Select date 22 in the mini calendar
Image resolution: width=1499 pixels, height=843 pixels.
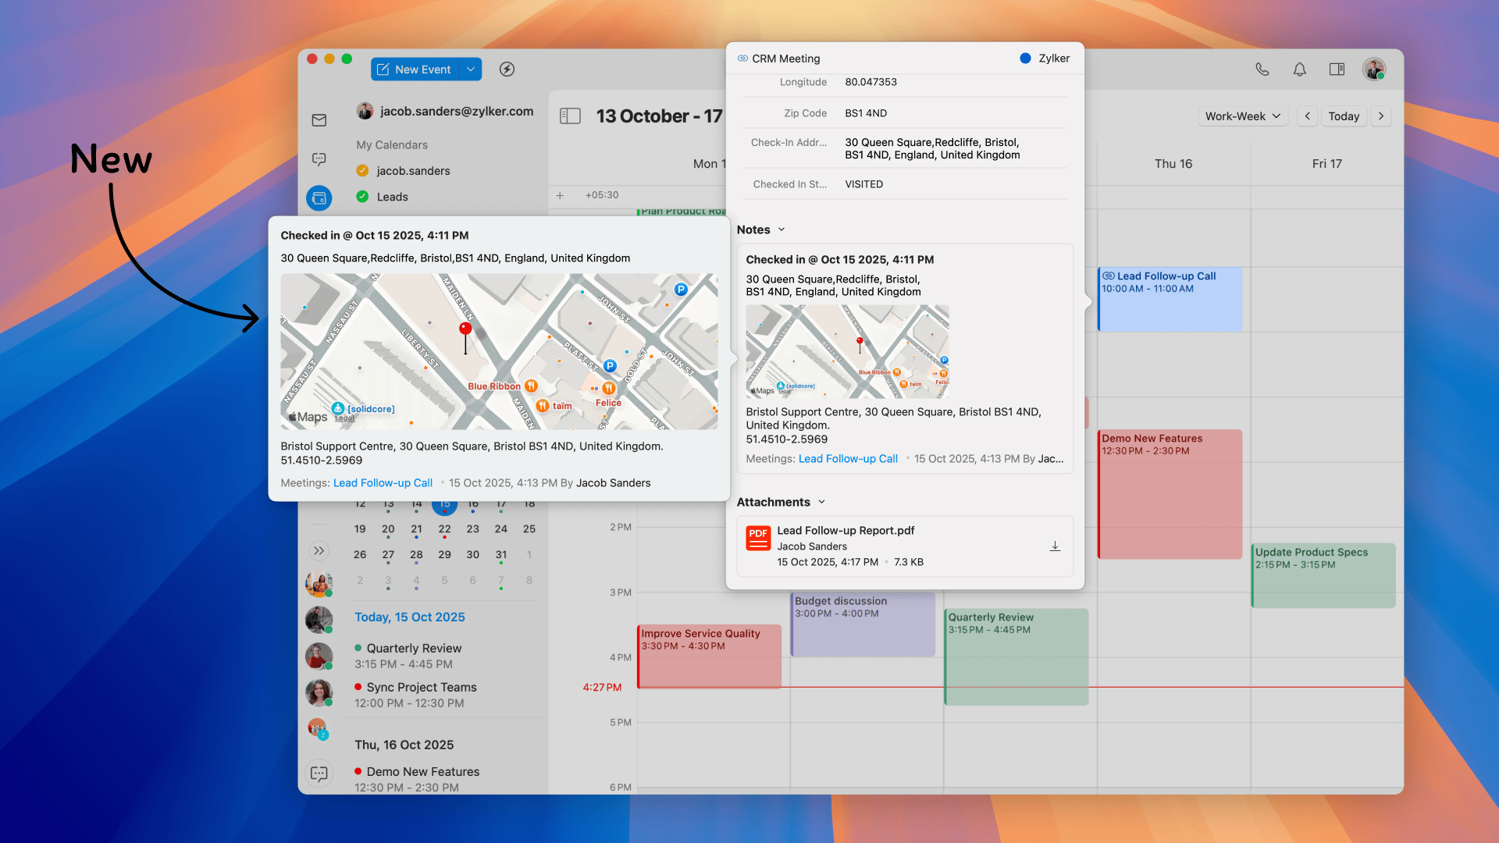pos(444,529)
